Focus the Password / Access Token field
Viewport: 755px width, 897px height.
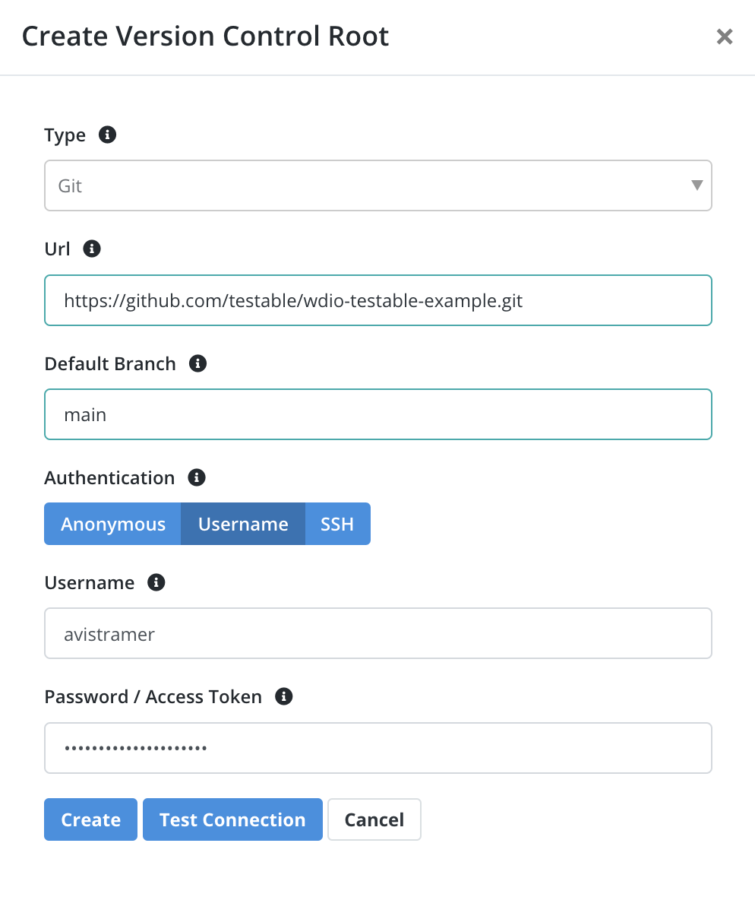377,748
